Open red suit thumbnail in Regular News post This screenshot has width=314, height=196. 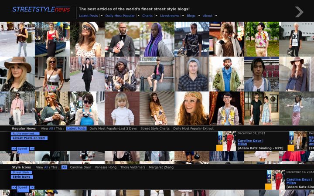[x=229, y=141]
